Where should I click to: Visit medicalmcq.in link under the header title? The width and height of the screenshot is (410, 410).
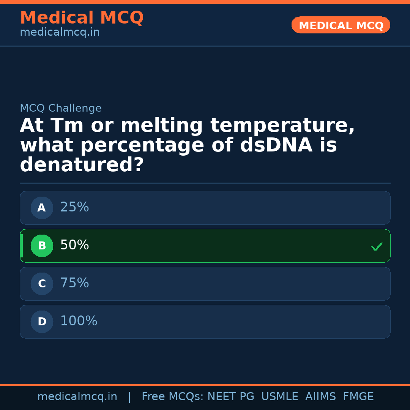60,33
